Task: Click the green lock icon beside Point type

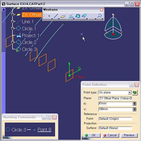Action: pos(135,93)
